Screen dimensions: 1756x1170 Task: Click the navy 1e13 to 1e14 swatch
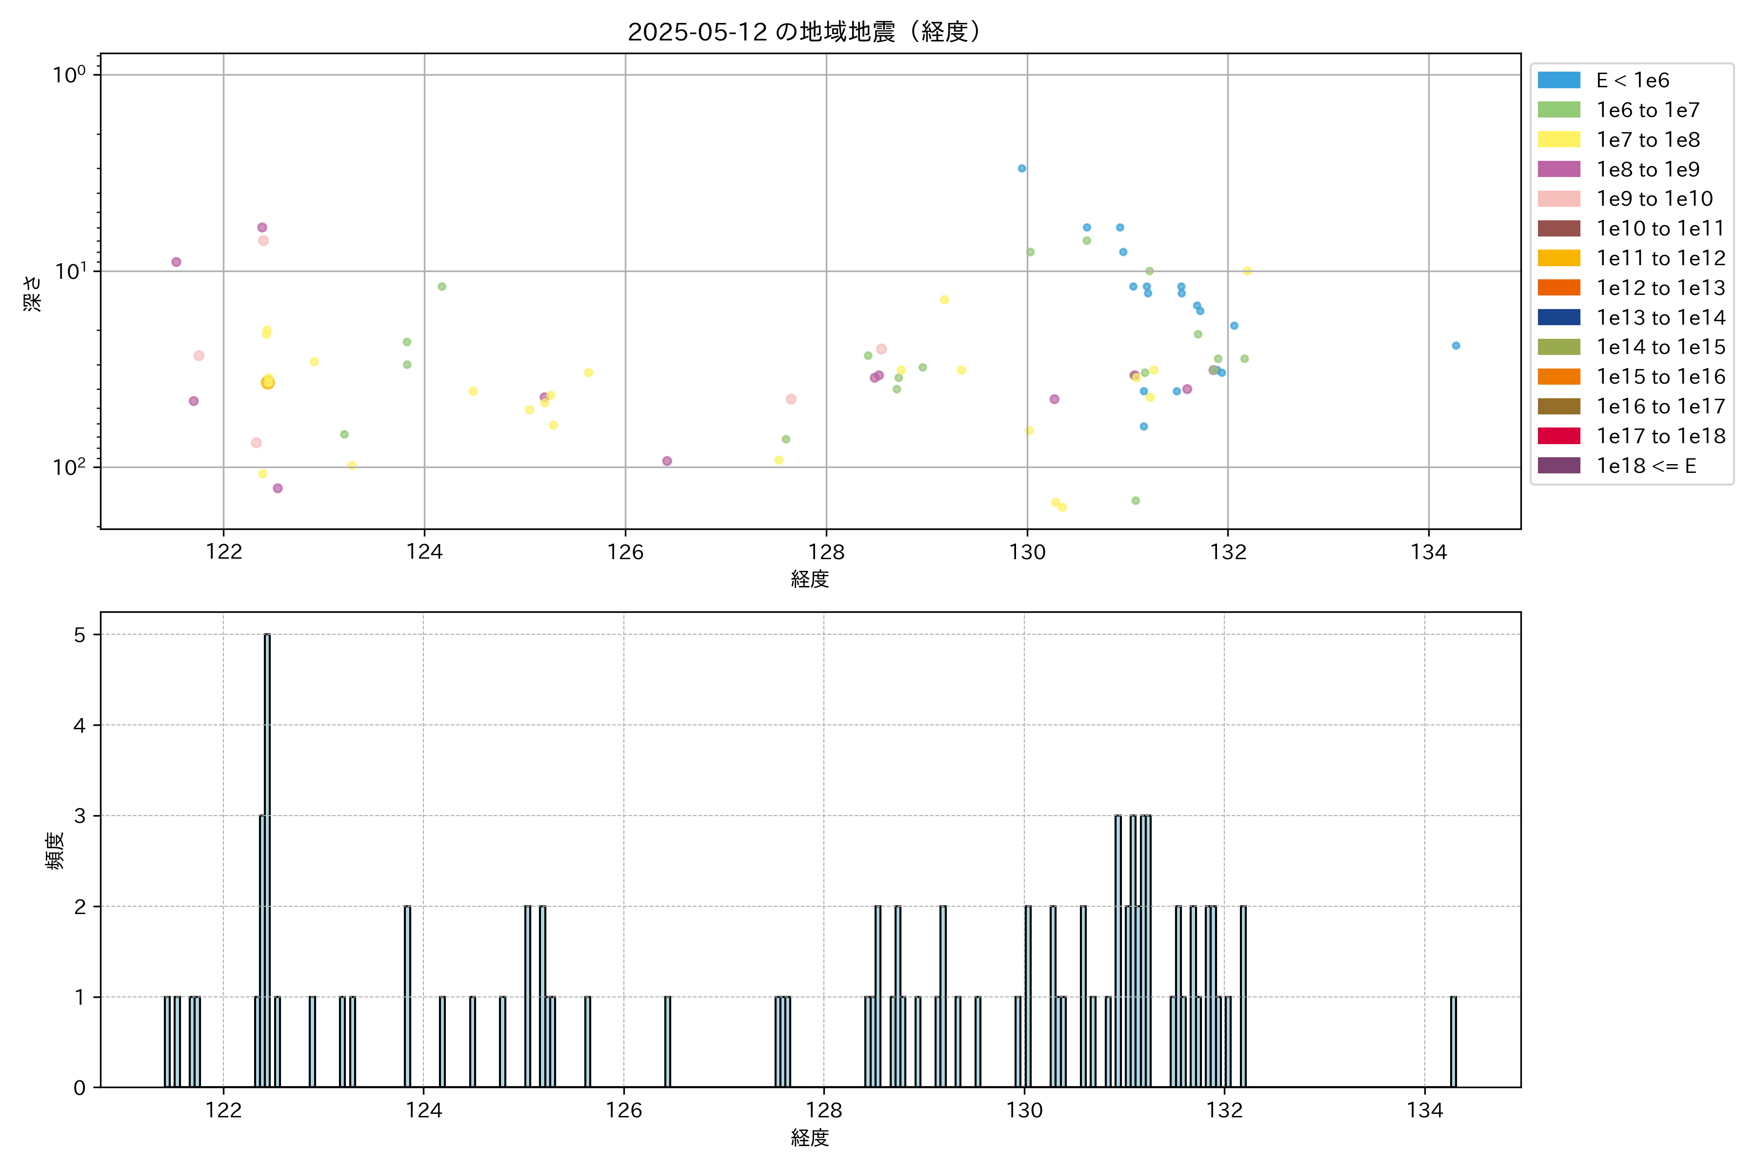1558,318
